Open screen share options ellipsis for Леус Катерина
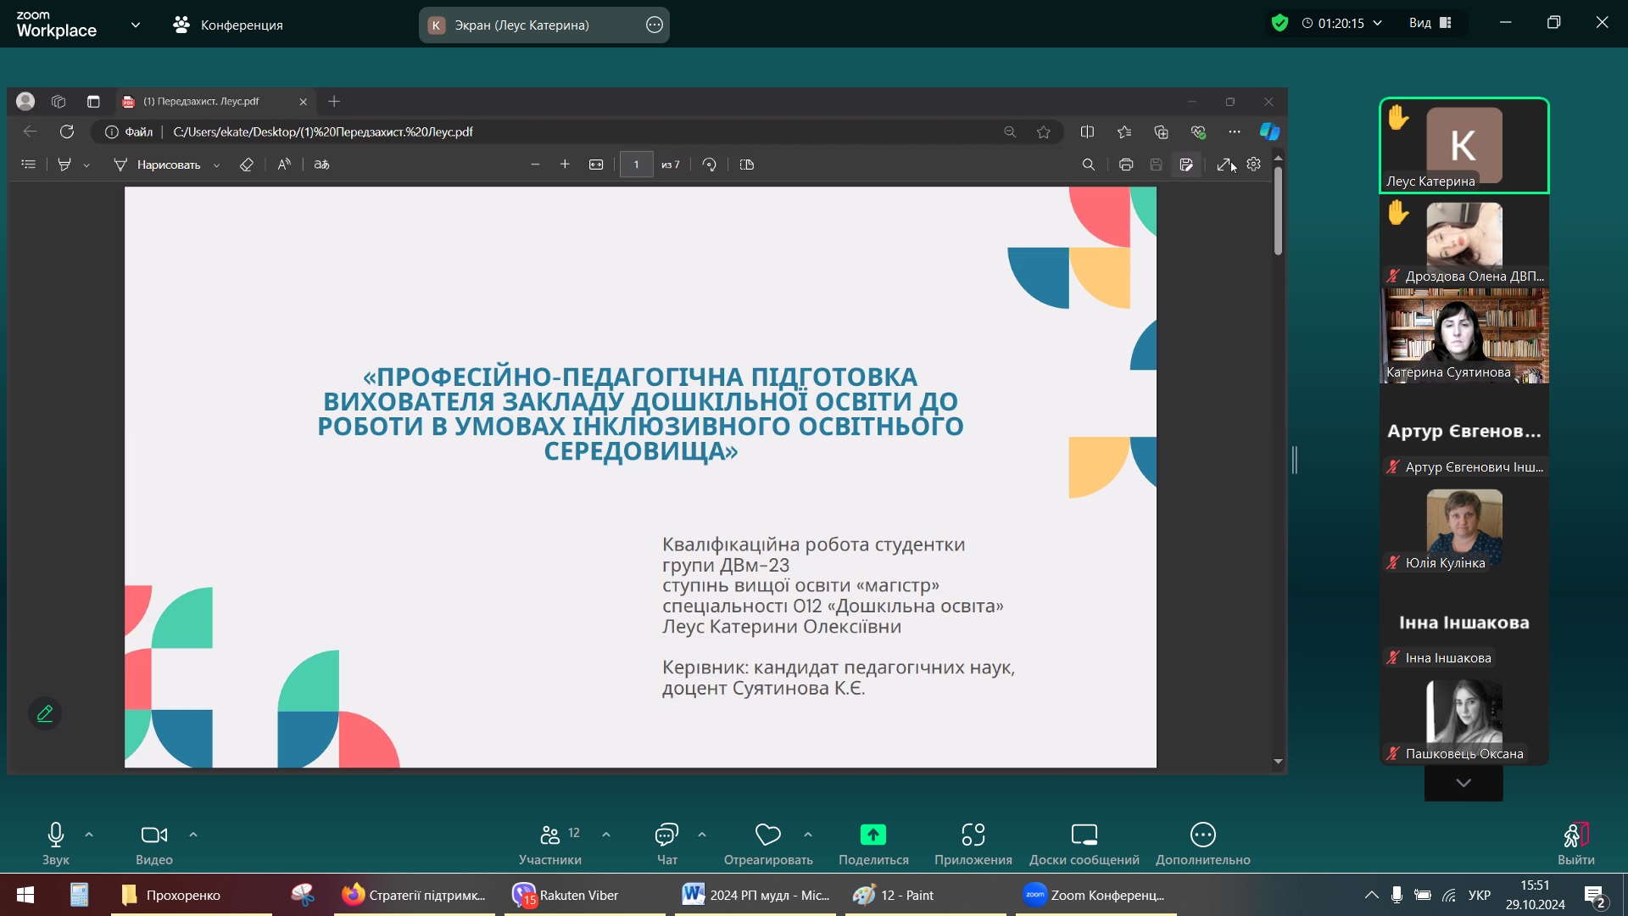1628x916 pixels. tap(655, 25)
